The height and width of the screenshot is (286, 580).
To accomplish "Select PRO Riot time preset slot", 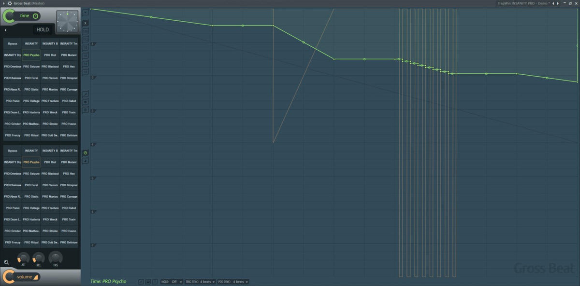I will (x=50, y=55).
